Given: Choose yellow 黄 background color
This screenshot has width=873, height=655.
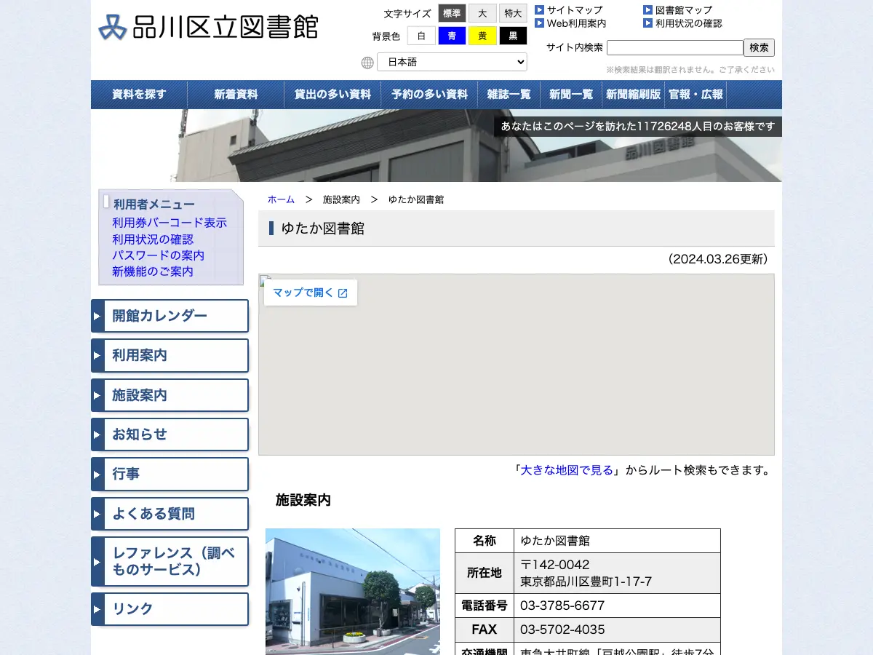Looking at the screenshot, I should coord(482,36).
